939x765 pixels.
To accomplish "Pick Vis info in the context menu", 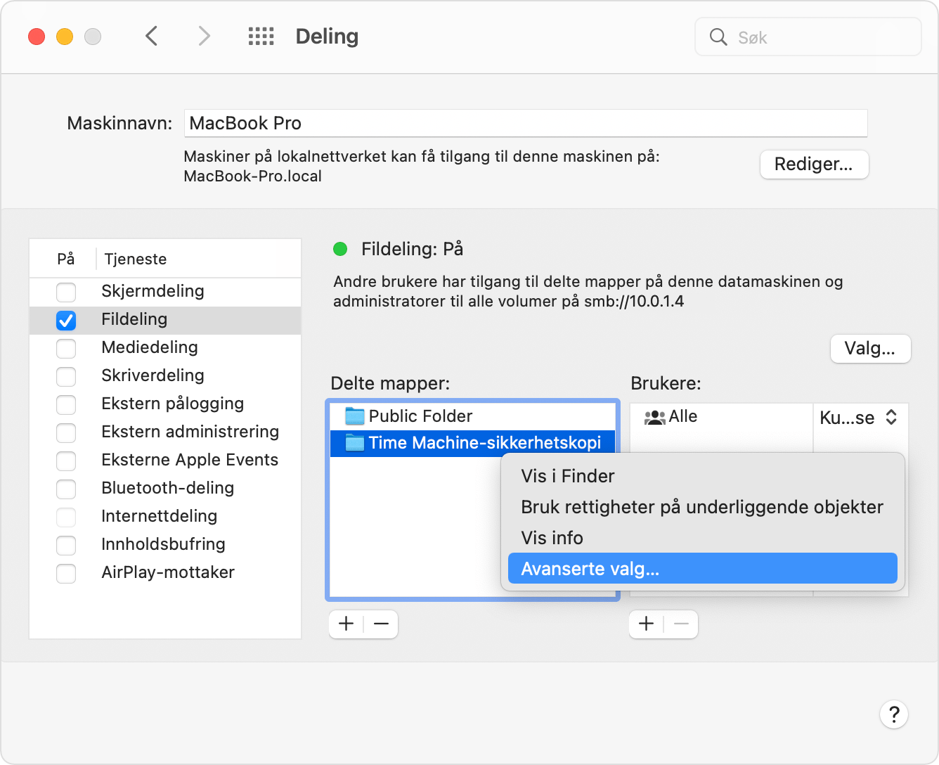I will point(552,538).
